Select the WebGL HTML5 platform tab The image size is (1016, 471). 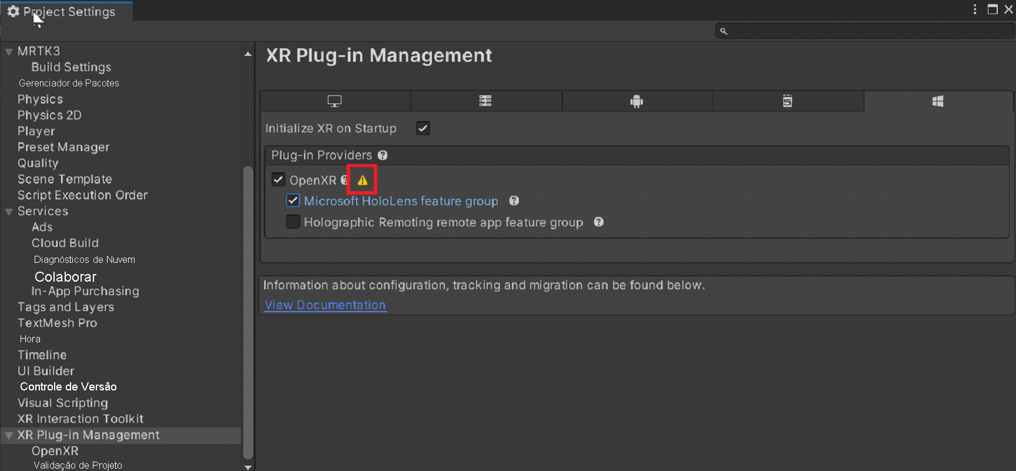point(787,101)
